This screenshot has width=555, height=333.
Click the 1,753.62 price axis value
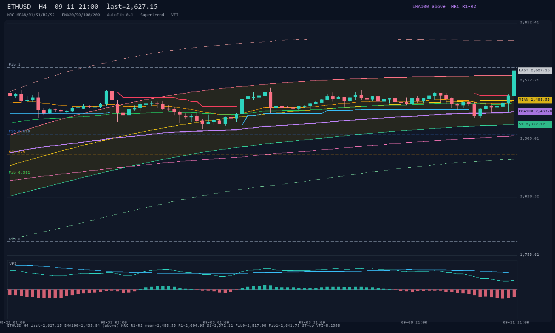tap(530, 255)
